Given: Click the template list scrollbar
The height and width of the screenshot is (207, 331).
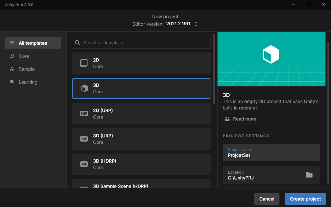Looking at the screenshot, I should point(214,69).
